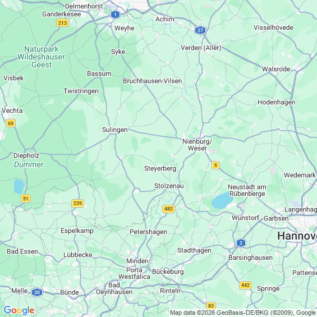317x317 pixels.
Task: Click the Steinhuder Meer lake near Neustadt
Action: click(222, 200)
